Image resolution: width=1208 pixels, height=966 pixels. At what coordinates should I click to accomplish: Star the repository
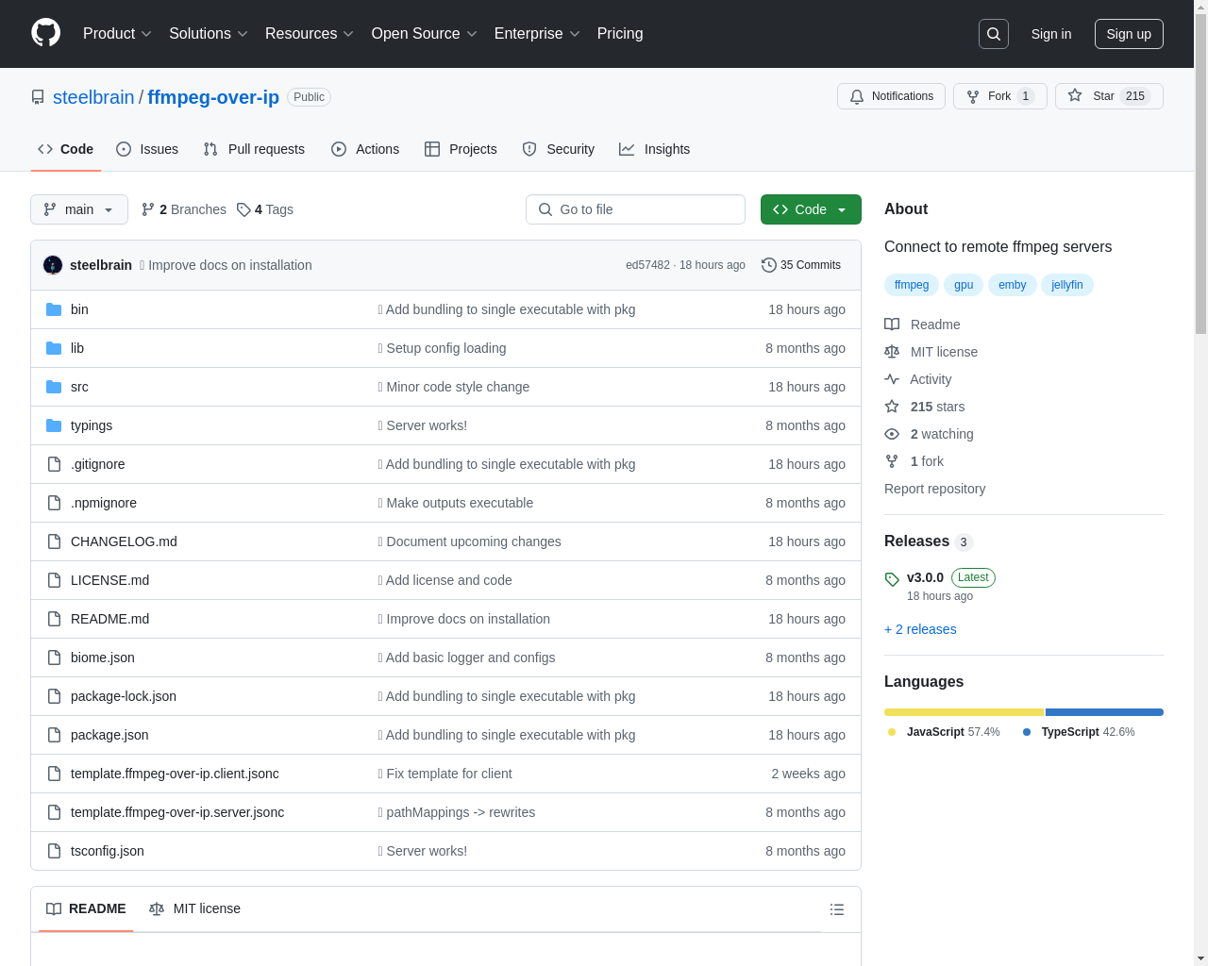[1109, 96]
